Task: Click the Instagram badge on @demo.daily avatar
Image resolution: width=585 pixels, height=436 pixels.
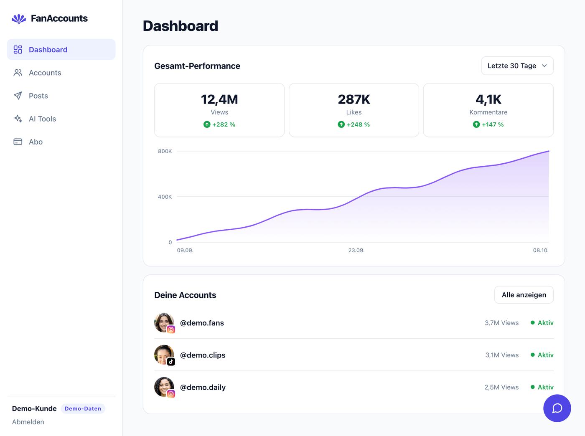Action: [x=171, y=394]
